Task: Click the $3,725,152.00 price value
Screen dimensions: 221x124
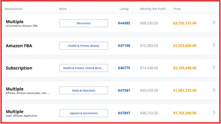Action: (x=185, y=23)
